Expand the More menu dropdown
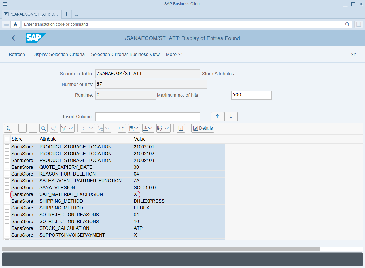365x268 pixels. click(174, 54)
